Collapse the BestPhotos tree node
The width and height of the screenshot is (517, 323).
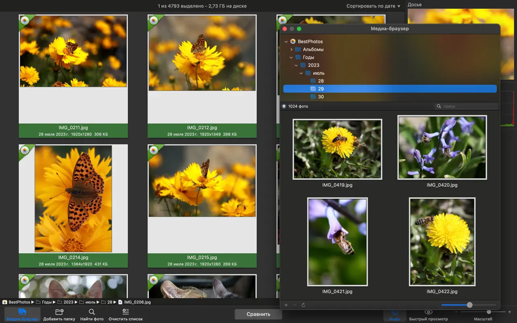pyautogui.click(x=286, y=41)
